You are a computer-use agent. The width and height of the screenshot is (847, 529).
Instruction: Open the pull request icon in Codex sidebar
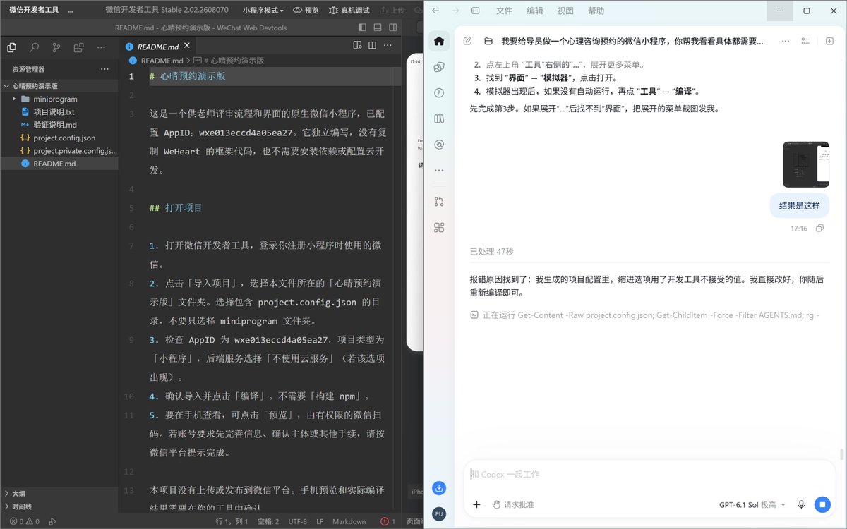(439, 201)
